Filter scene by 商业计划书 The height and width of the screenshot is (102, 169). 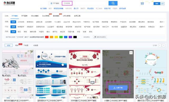coord(77,22)
